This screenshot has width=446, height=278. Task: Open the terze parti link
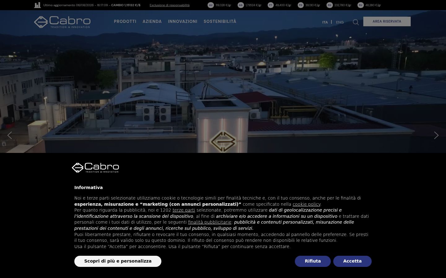click(184, 210)
